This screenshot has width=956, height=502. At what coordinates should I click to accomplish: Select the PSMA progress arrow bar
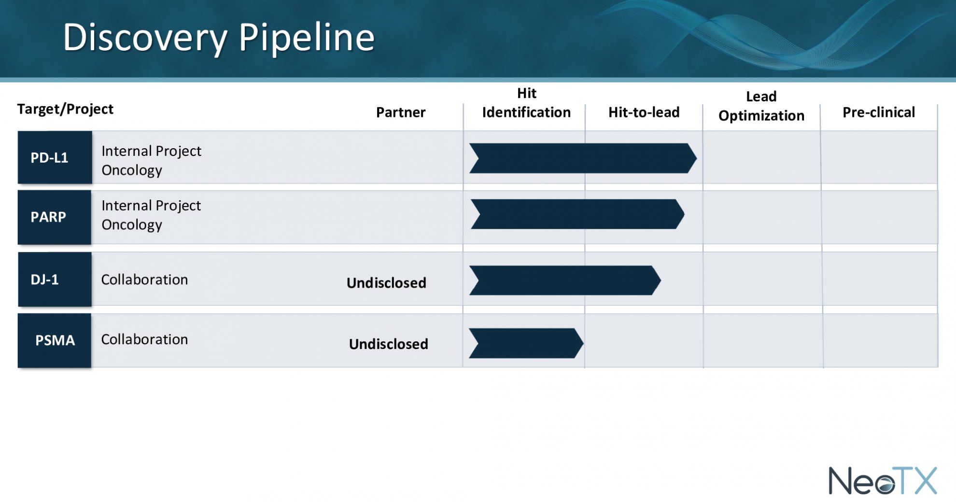(x=526, y=343)
